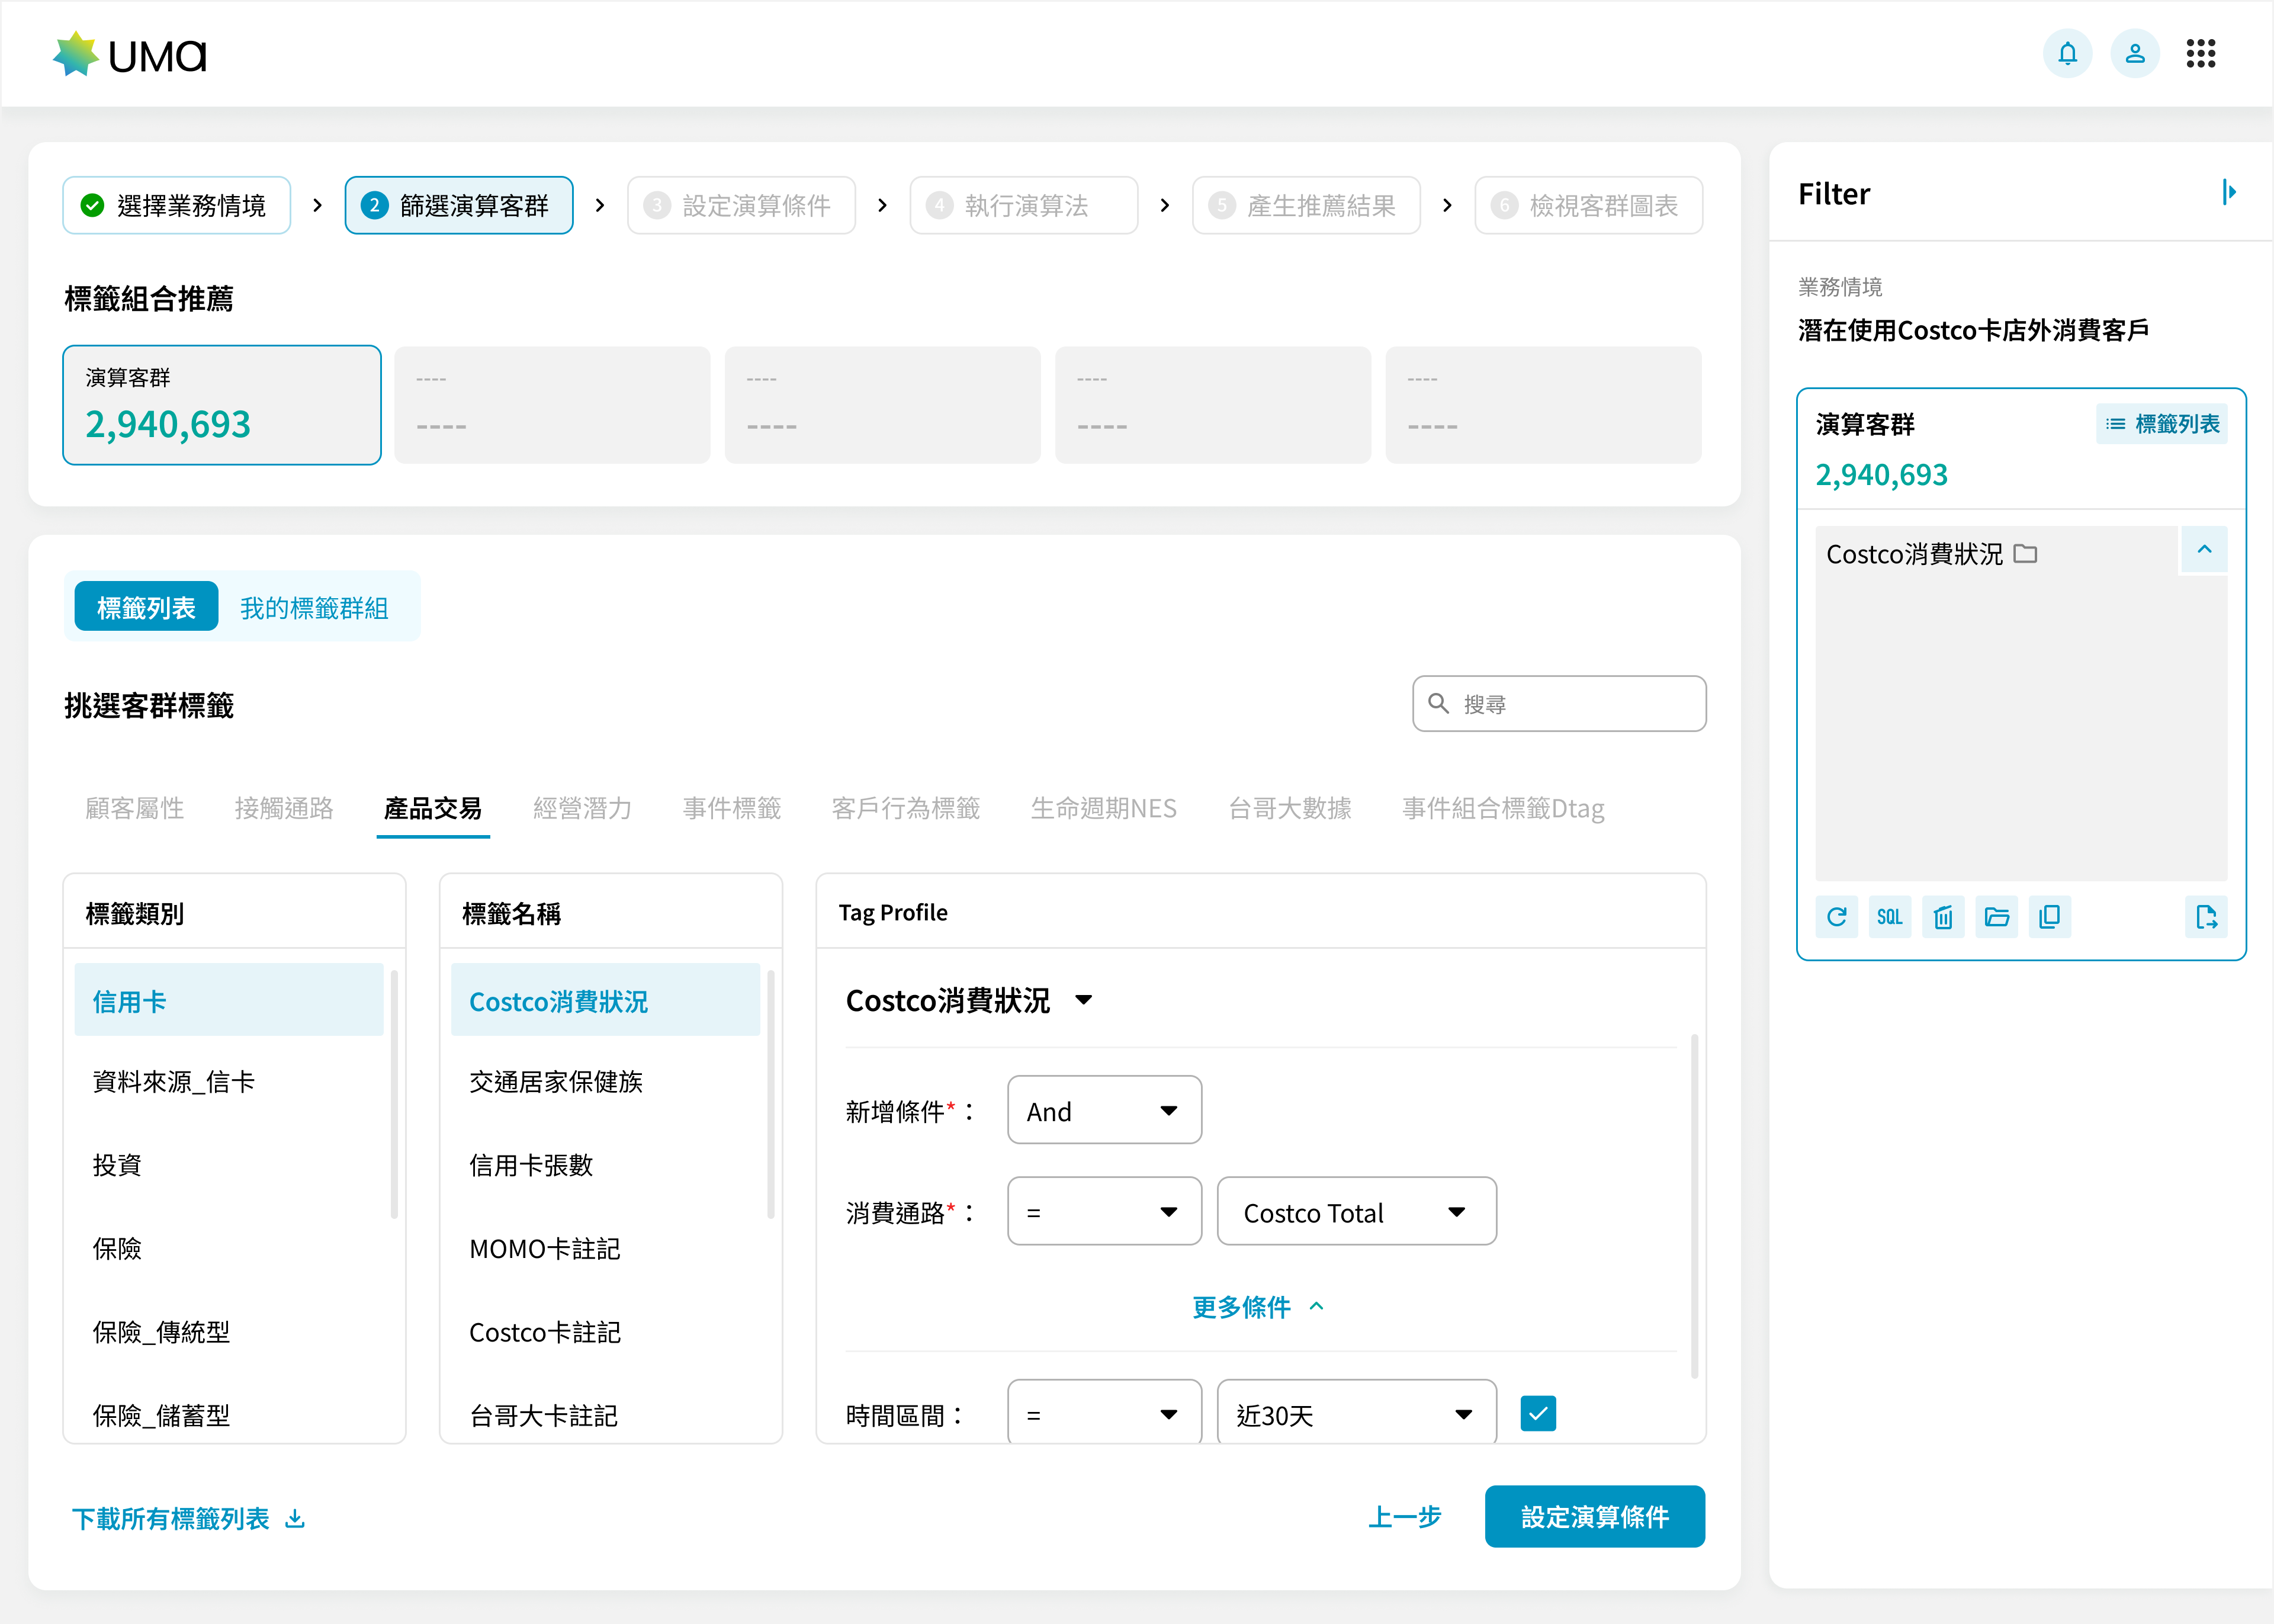Click the export file icon
This screenshot has height=1624, width=2274.
point(2206,917)
